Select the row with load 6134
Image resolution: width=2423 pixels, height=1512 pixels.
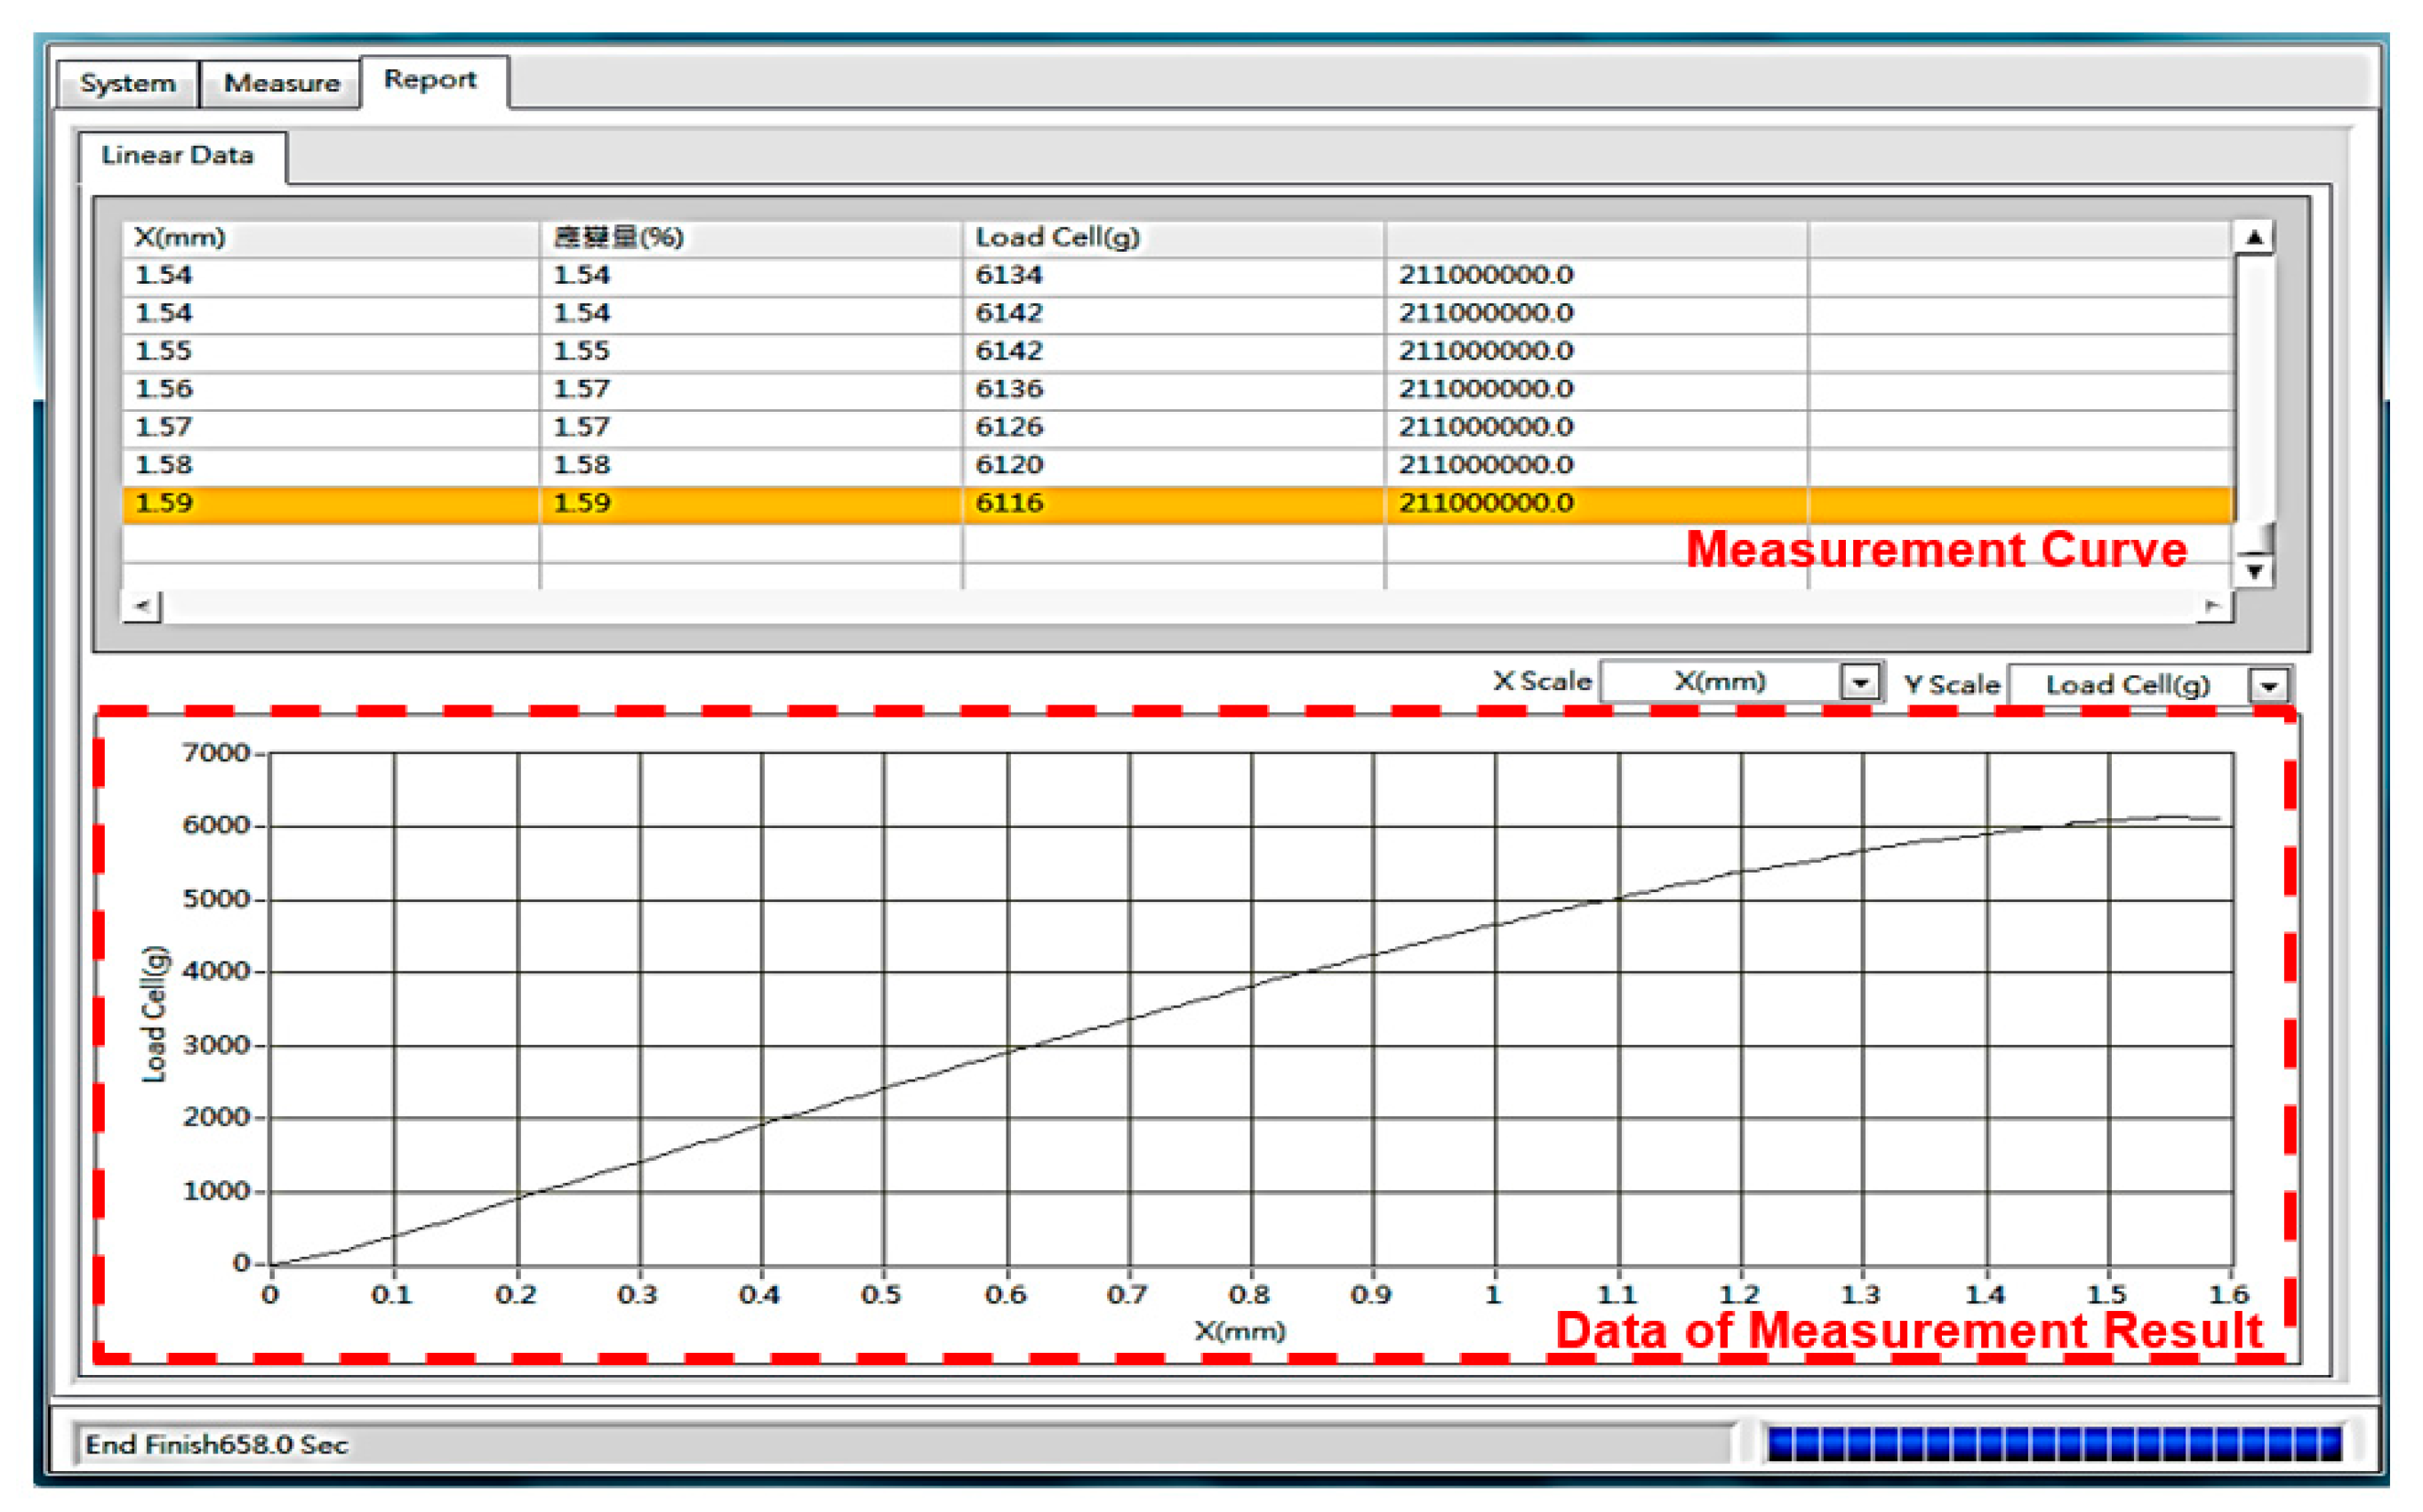pyautogui.click(x=1009, y=275)
